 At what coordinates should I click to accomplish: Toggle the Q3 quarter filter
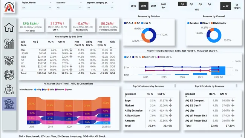[x=200, y=4]
